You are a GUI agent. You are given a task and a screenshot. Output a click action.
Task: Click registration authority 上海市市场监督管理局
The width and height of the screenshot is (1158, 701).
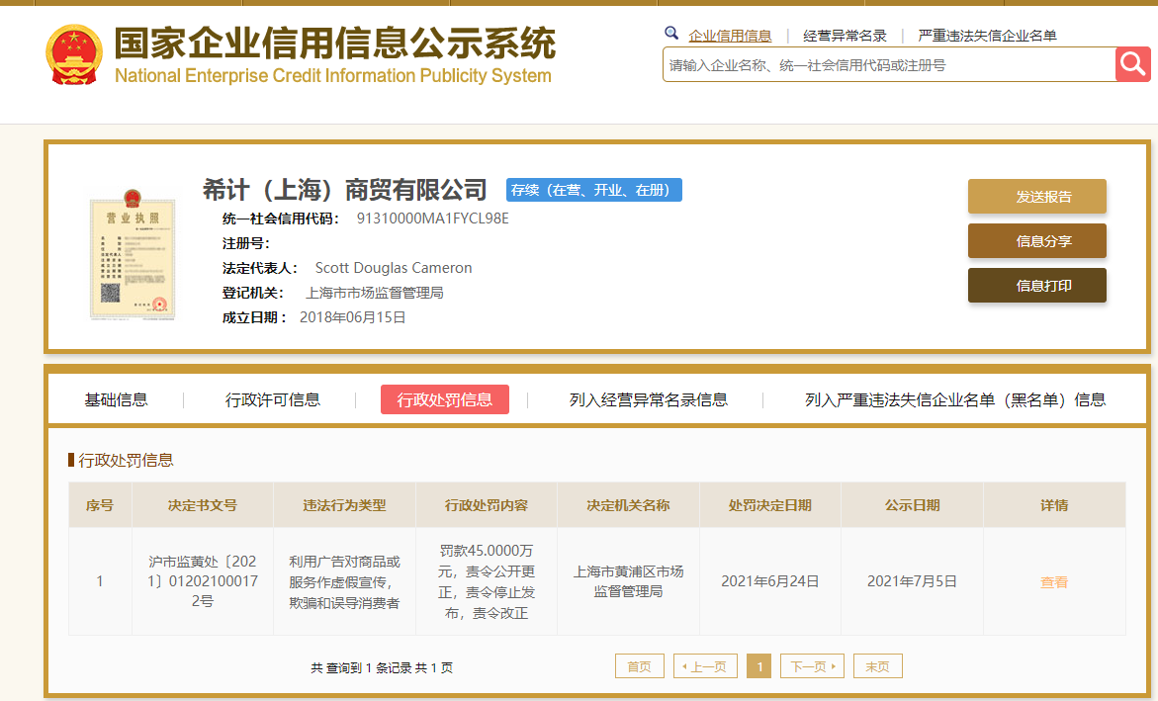click(x=375, y=294)
